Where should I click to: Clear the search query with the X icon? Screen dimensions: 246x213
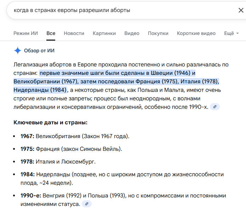pyautogui.click(x=241, y=10)
